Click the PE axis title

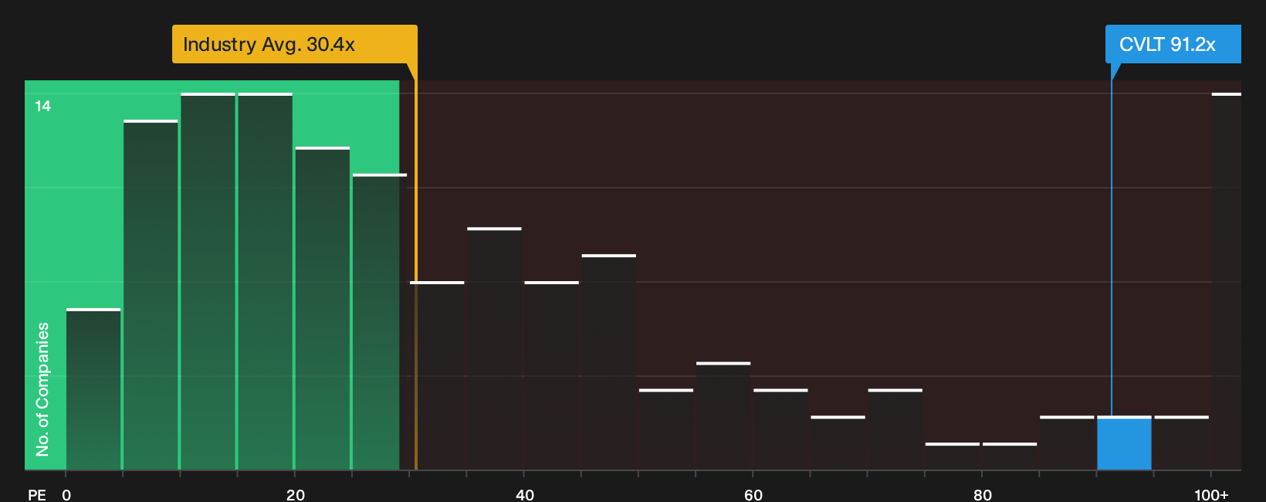(x=37, y=494)
